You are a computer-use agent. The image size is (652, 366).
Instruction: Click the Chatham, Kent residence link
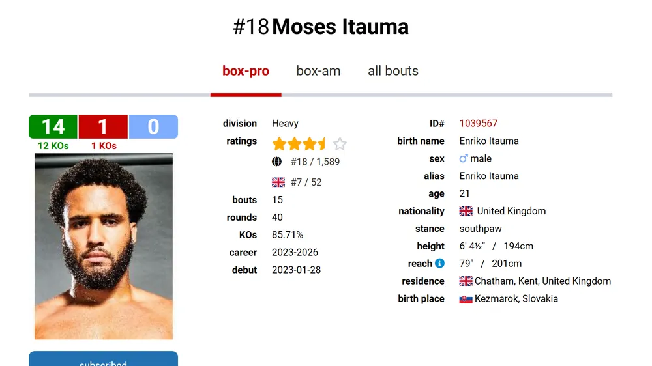pyautogui.click(x=542, y=281)
